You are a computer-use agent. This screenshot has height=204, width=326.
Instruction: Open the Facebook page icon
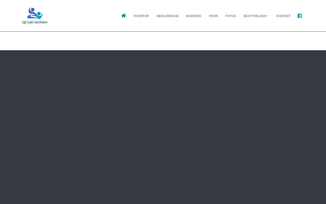click(x=300, y=16)
